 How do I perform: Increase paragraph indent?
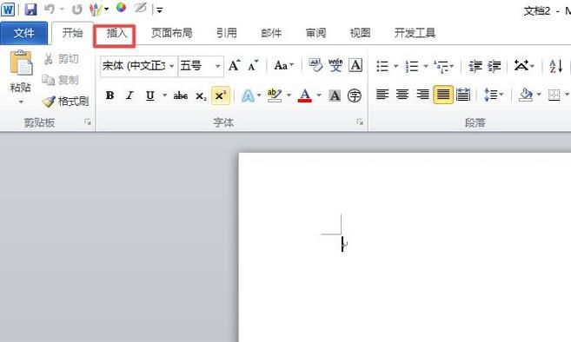495,66
